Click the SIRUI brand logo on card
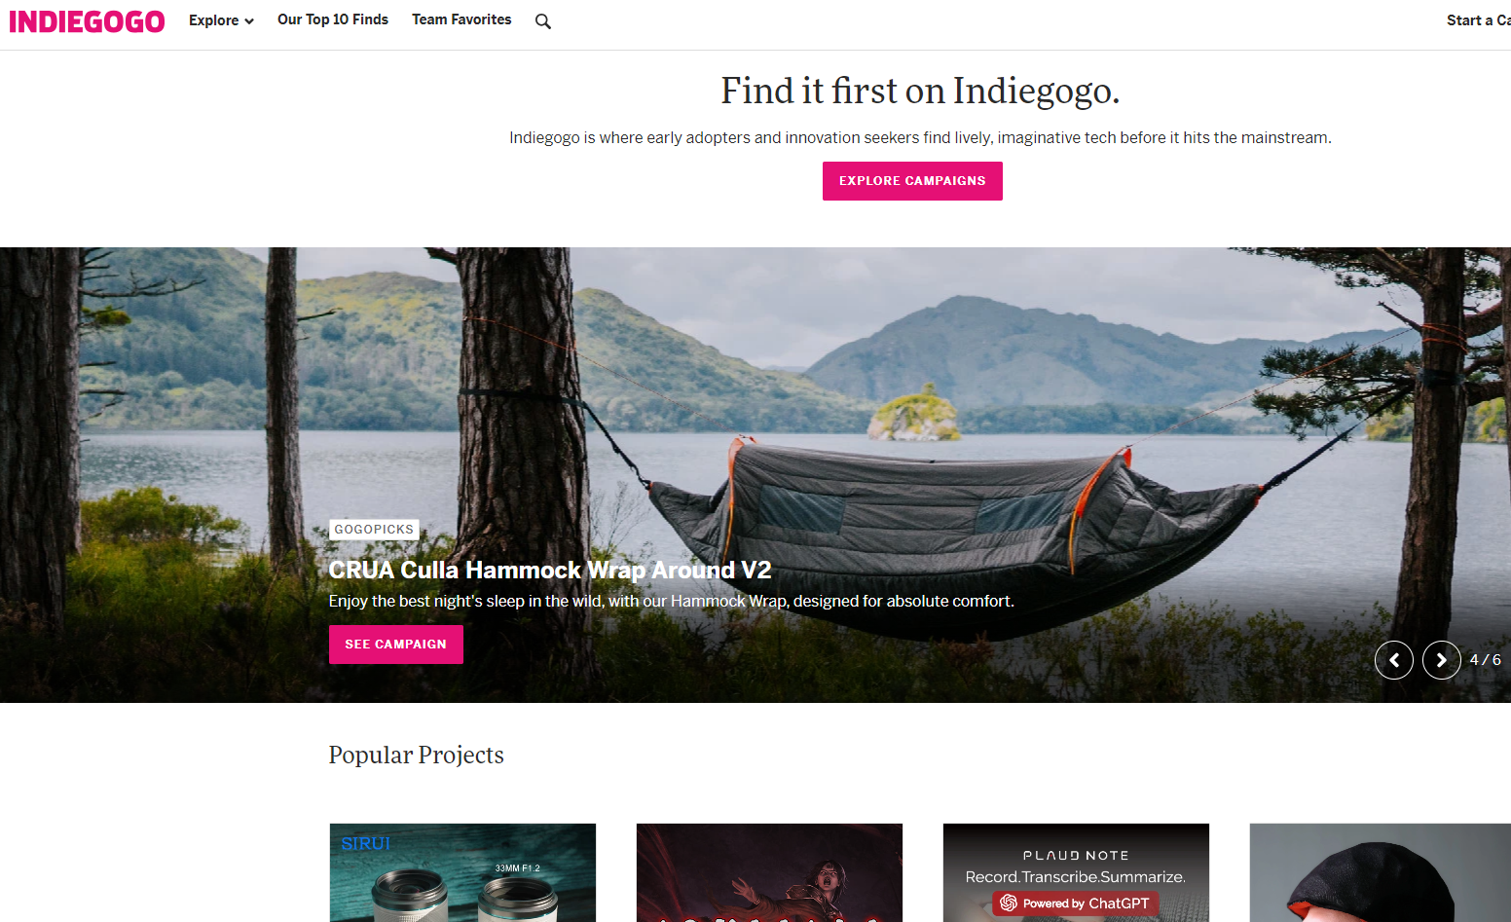This screenshot has width=1511, height=922. [365, 843]
